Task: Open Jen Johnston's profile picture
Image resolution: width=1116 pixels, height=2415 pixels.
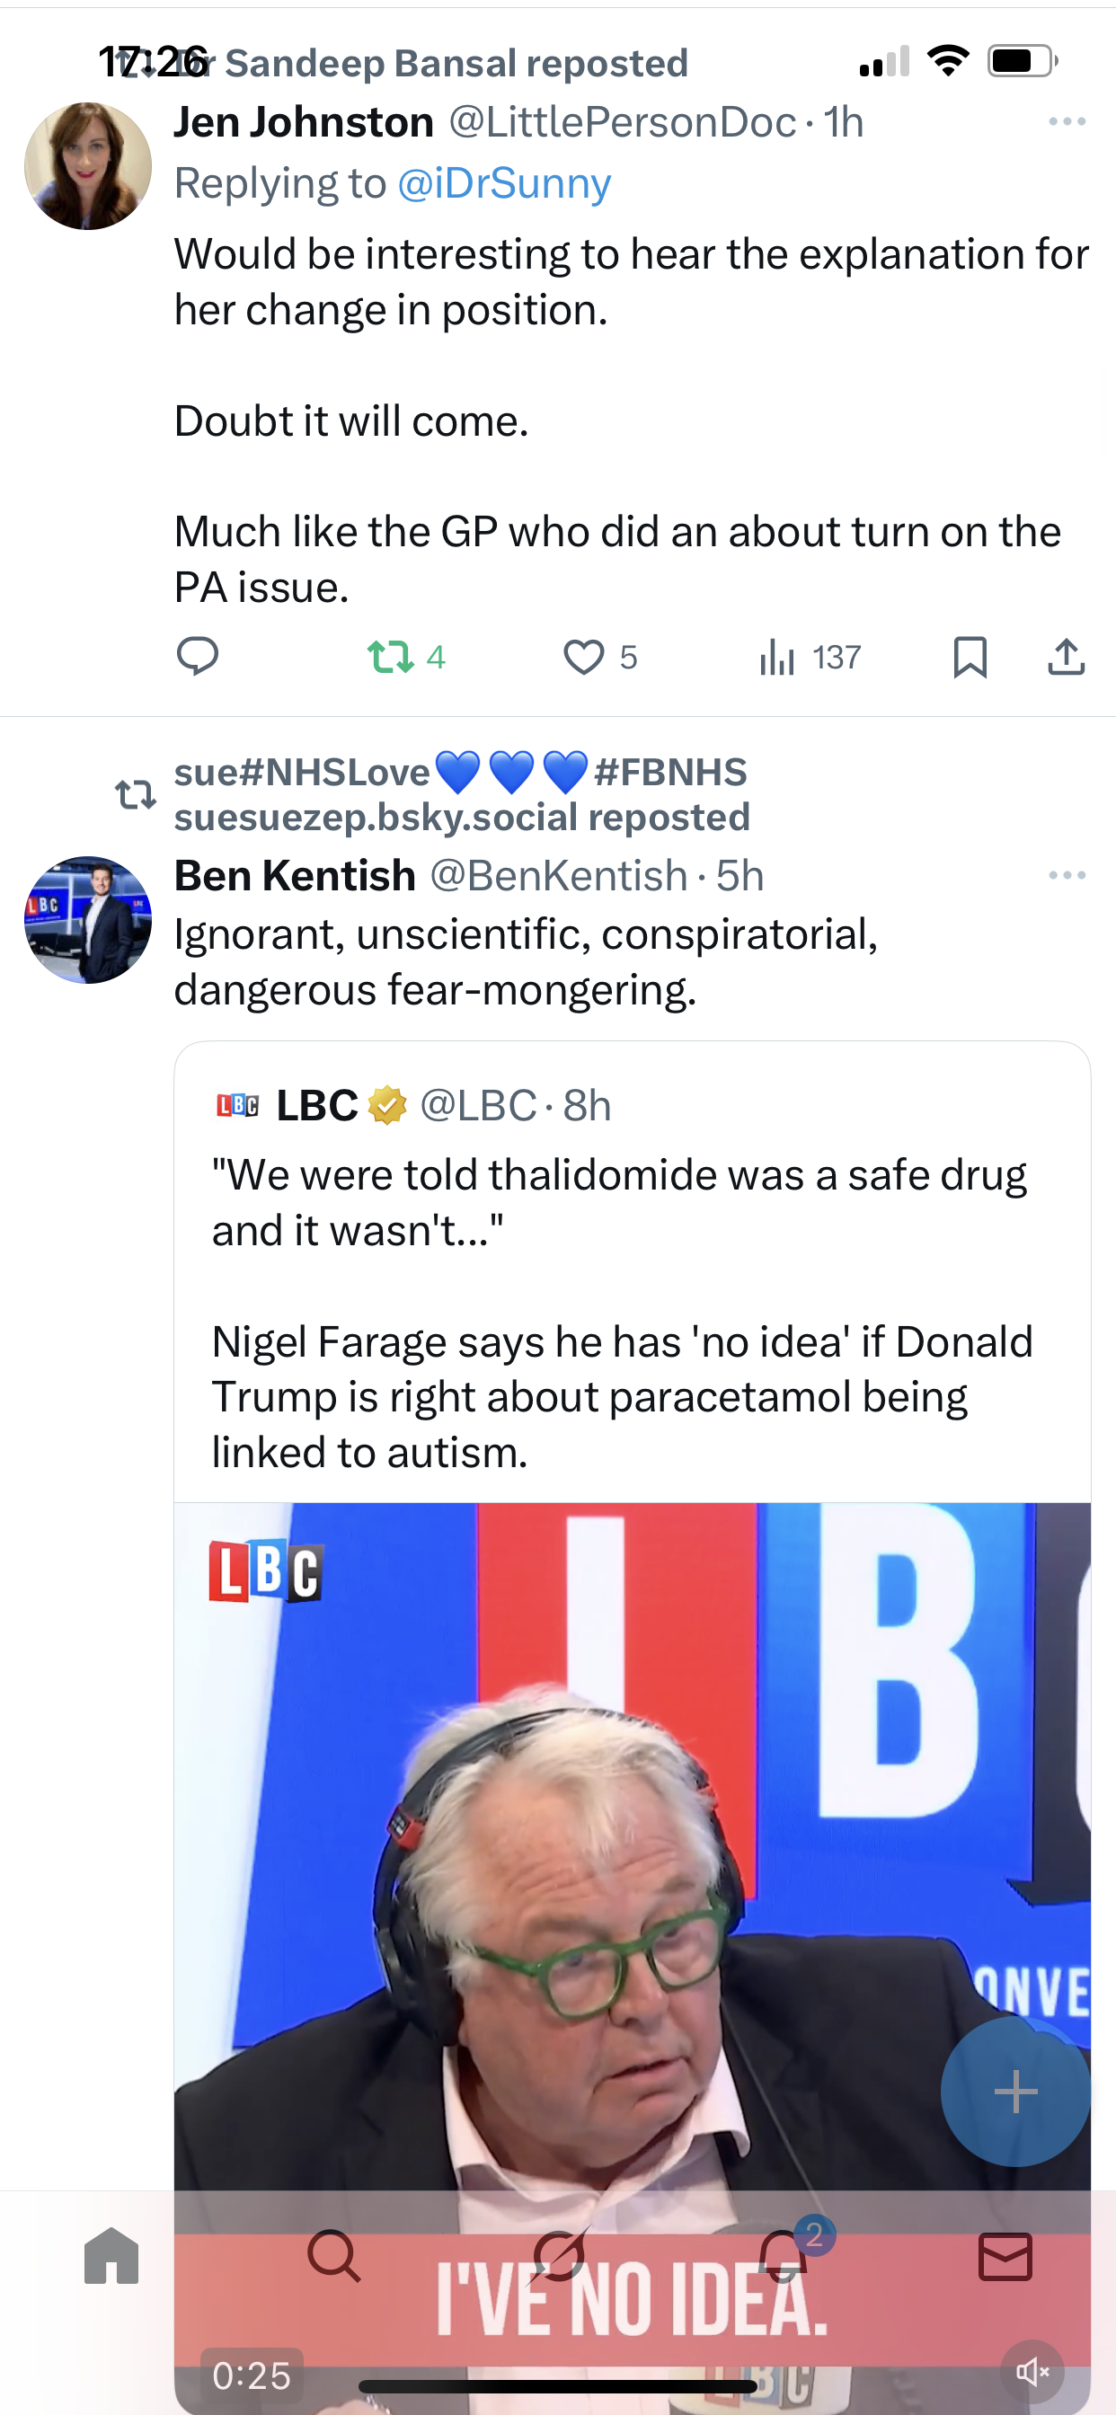Action: (x=88, y=166)
